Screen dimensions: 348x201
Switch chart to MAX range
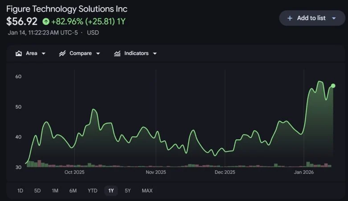click(147, 191)
